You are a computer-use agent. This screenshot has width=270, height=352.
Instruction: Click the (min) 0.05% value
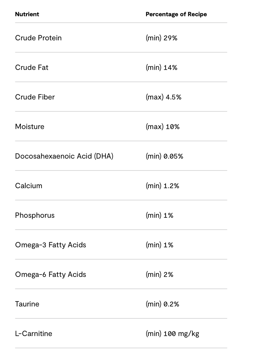(164, 156)
